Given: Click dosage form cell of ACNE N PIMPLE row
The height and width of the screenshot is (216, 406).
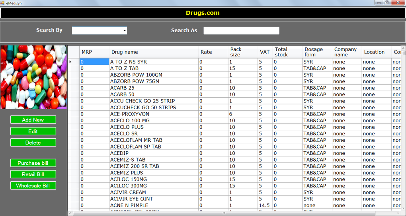Looking at the screenshot, I should point(318,205).
